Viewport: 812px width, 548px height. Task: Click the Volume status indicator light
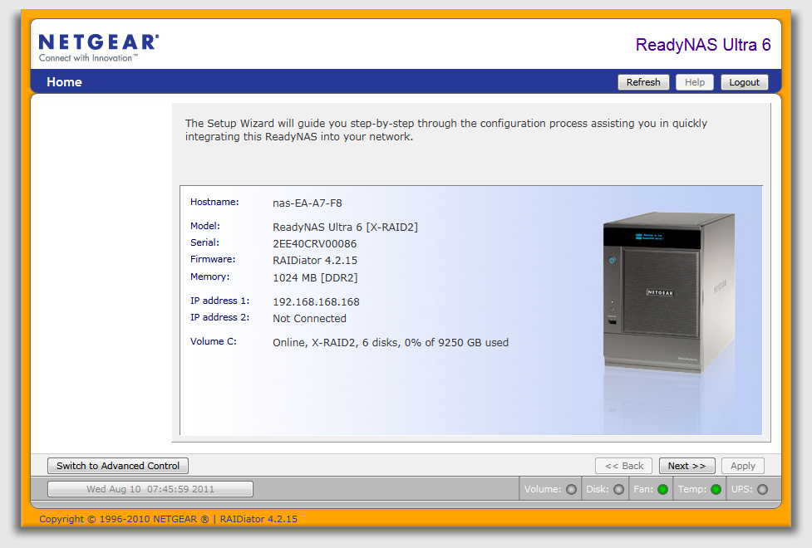point(571,490)
